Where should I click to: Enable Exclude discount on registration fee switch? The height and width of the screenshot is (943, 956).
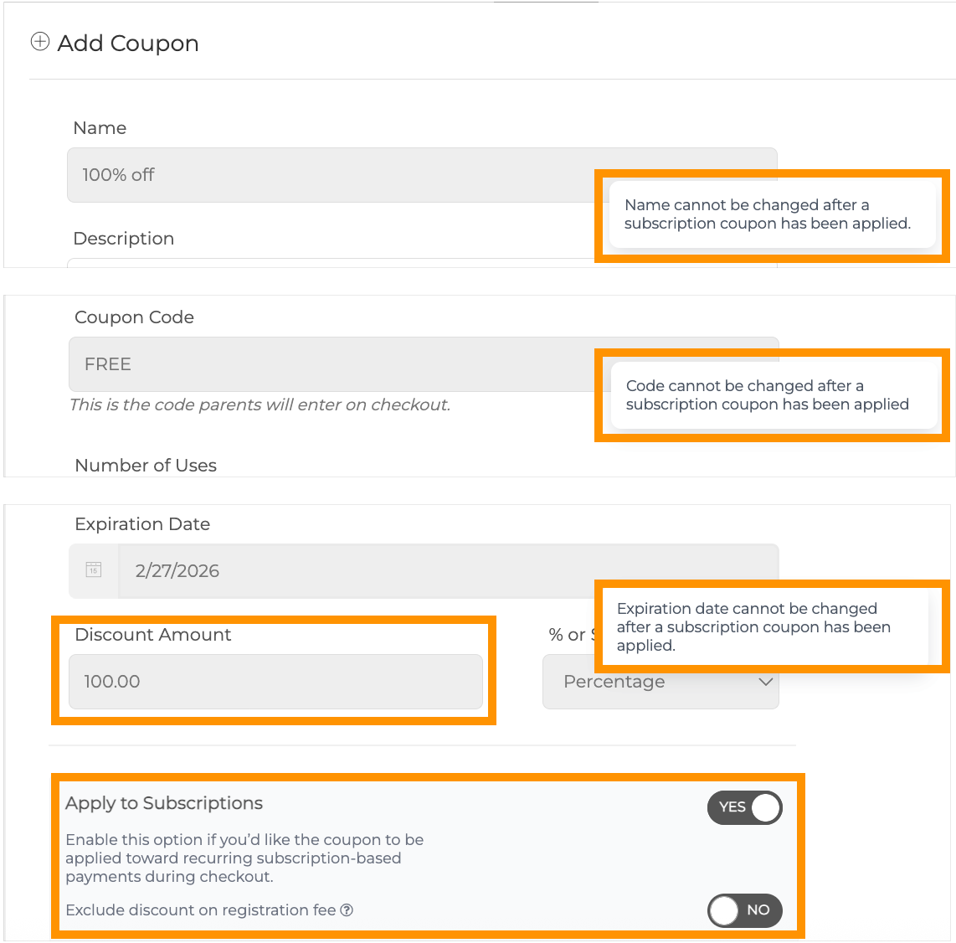744,910
